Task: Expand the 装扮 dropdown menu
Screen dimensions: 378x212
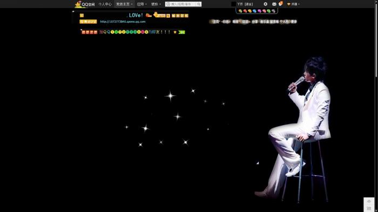Action: (x=156, y=4)
